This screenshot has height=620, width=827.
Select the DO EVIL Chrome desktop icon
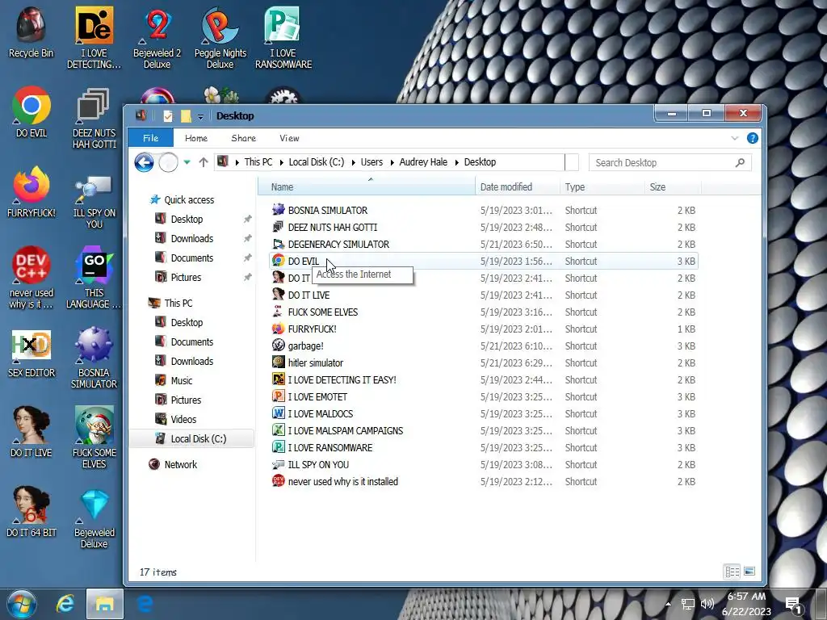coord(31,111)
